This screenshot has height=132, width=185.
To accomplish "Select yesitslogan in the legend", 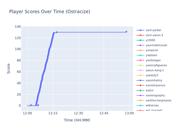I will coord(153,60).
